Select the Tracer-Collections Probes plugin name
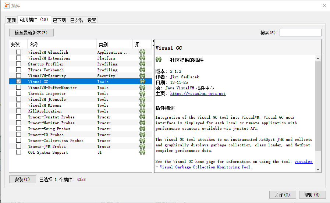330x203 pixels. click(x=56, y=140)
